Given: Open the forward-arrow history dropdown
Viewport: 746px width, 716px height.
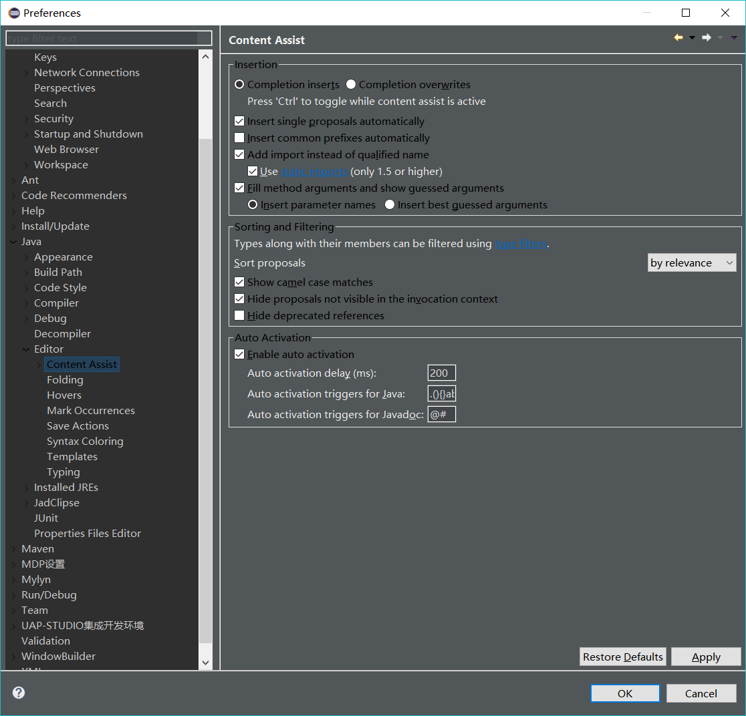Looking at the screenshot, I should click(720, 37).
